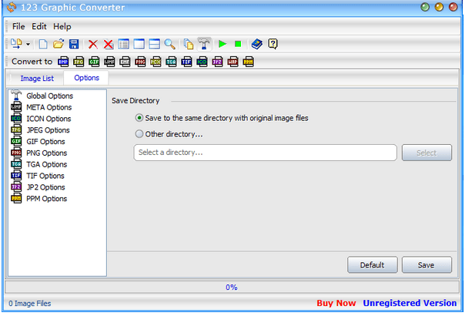Click the new blank list icon
The width and height of the screenshot is (472, 316).
point(43,44)
